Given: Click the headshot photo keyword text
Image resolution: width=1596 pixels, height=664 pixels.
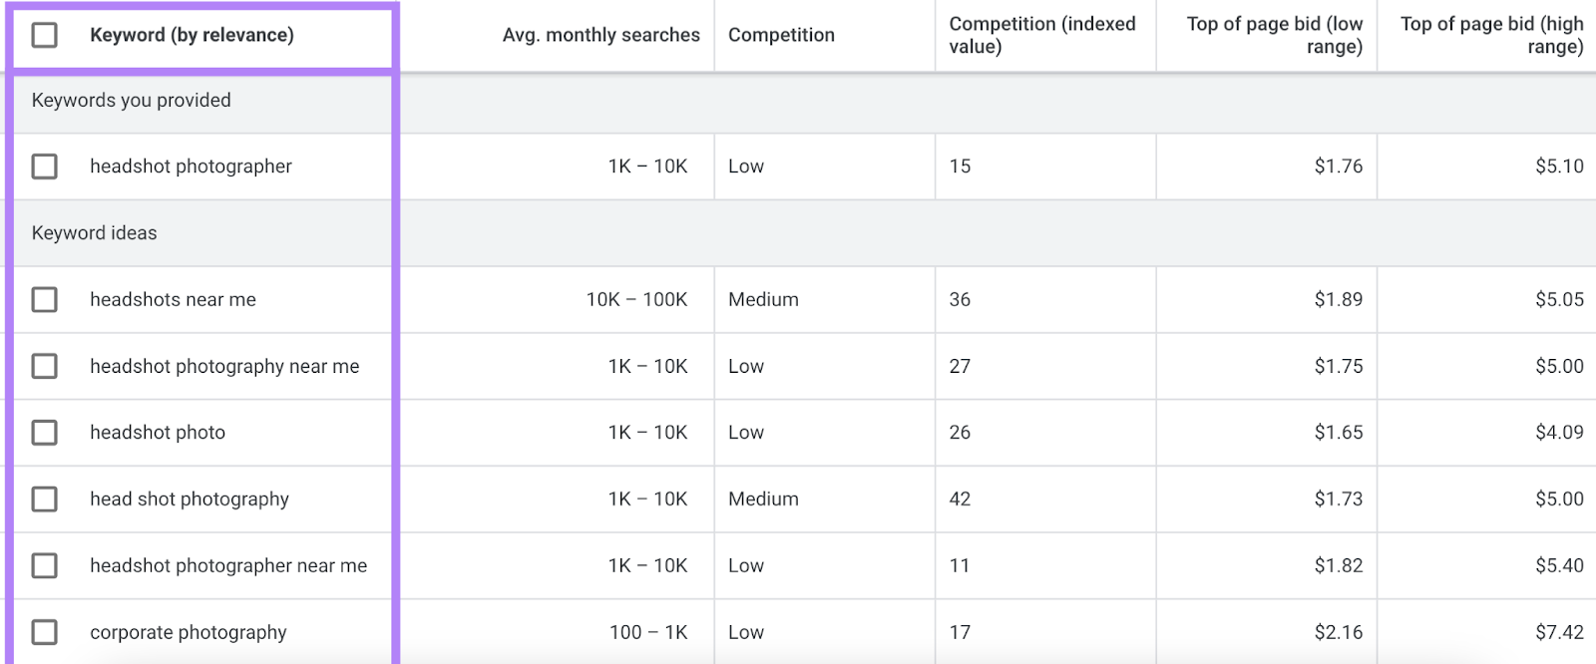Looking at the screenshot, I should click(x=157, y=433).
